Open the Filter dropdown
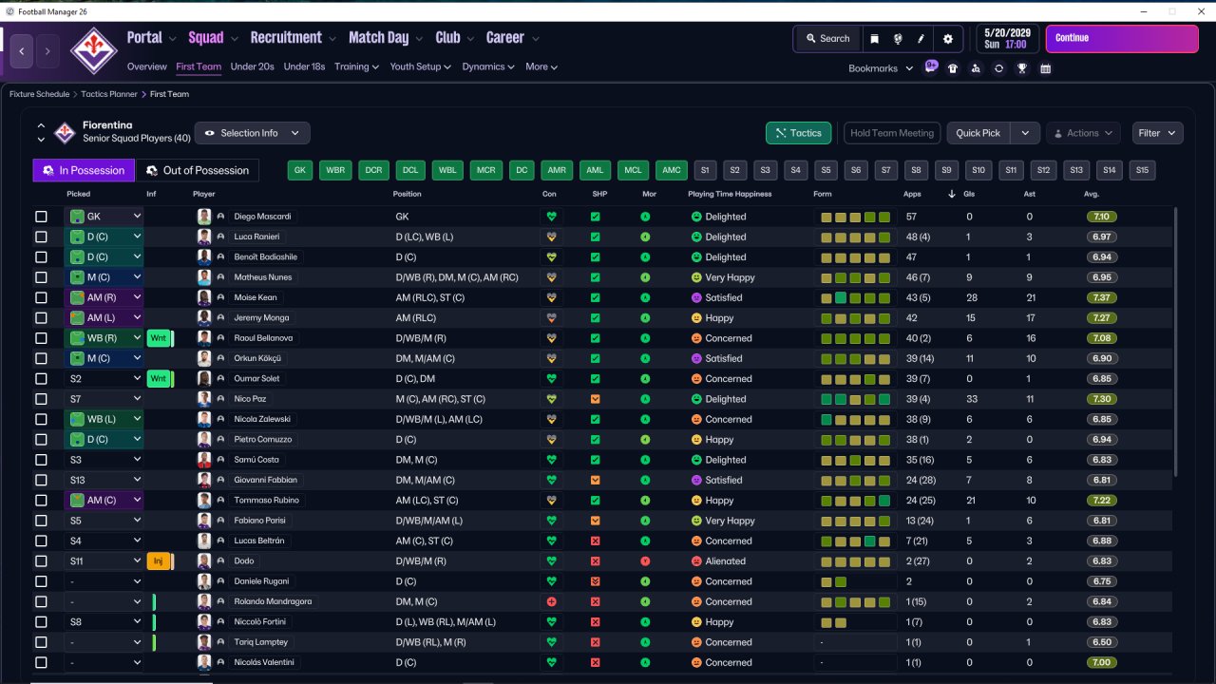The width and height of the screenshot is (1216, 684). pos(1157,133)
